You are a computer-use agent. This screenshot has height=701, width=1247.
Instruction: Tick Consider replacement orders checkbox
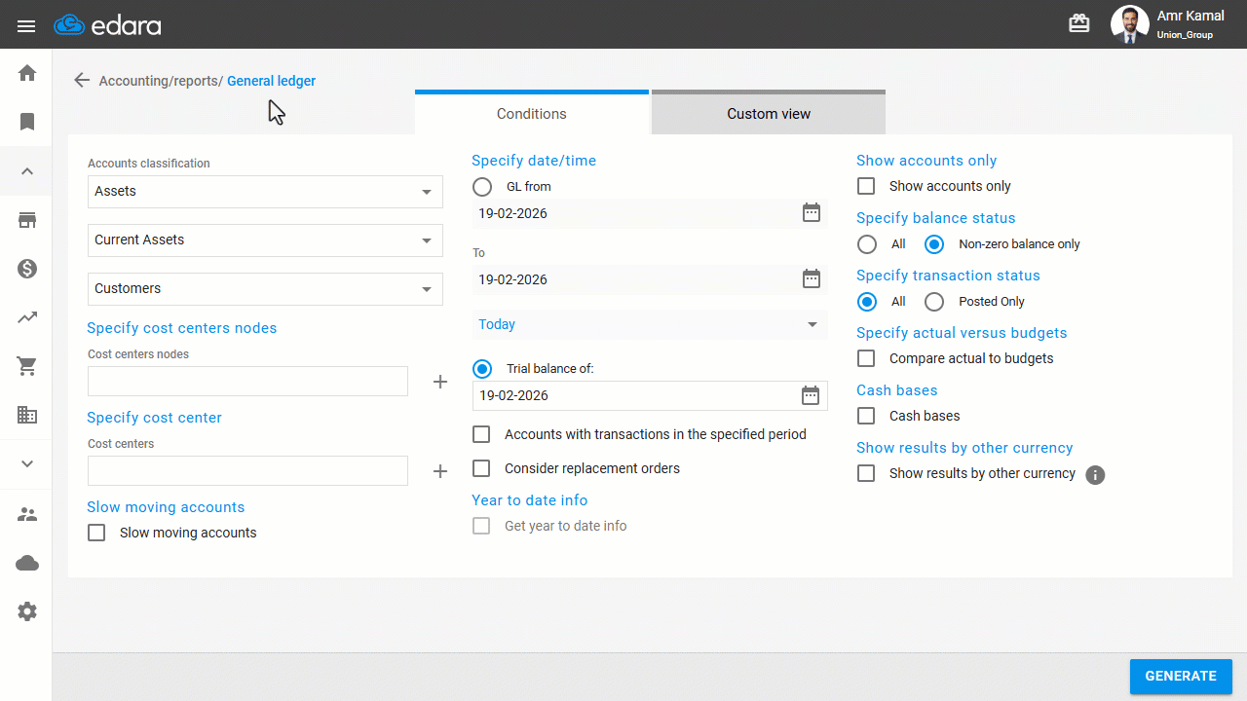(x=481, y=468)
